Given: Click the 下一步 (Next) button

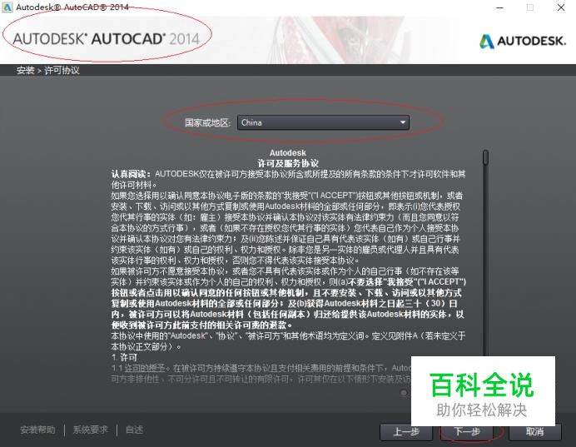Looking at the screenshot, I should click(x=467, y=431).
